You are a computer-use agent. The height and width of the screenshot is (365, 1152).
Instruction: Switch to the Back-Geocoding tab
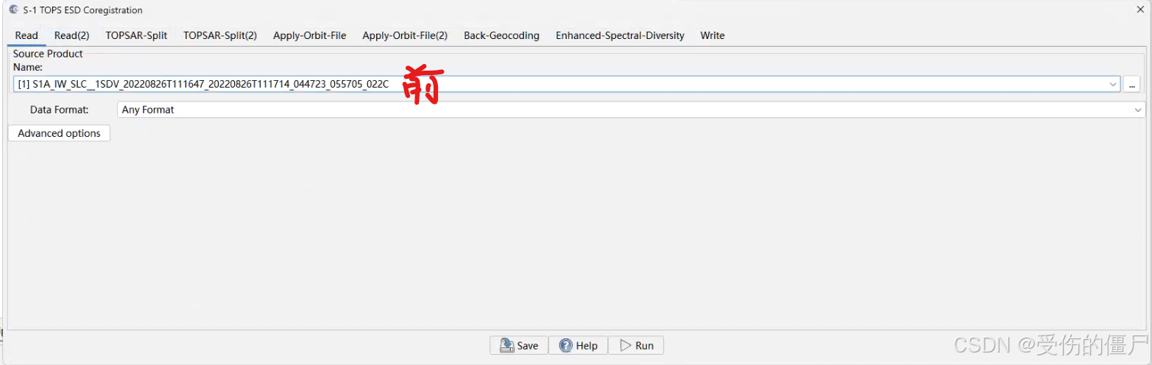click(501, 35)
